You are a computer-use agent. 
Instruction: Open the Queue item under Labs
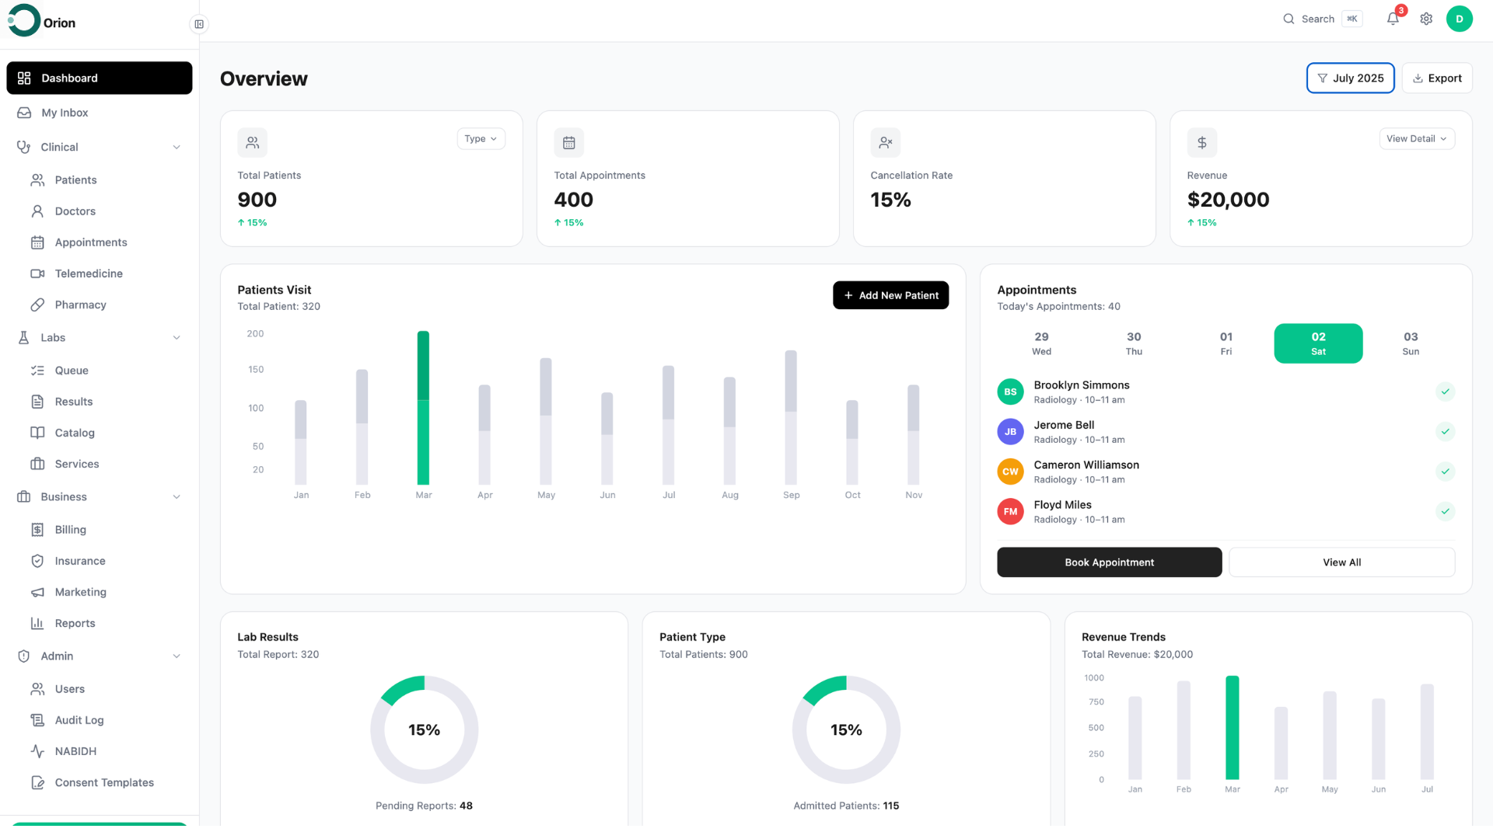(x=100, y=371)
